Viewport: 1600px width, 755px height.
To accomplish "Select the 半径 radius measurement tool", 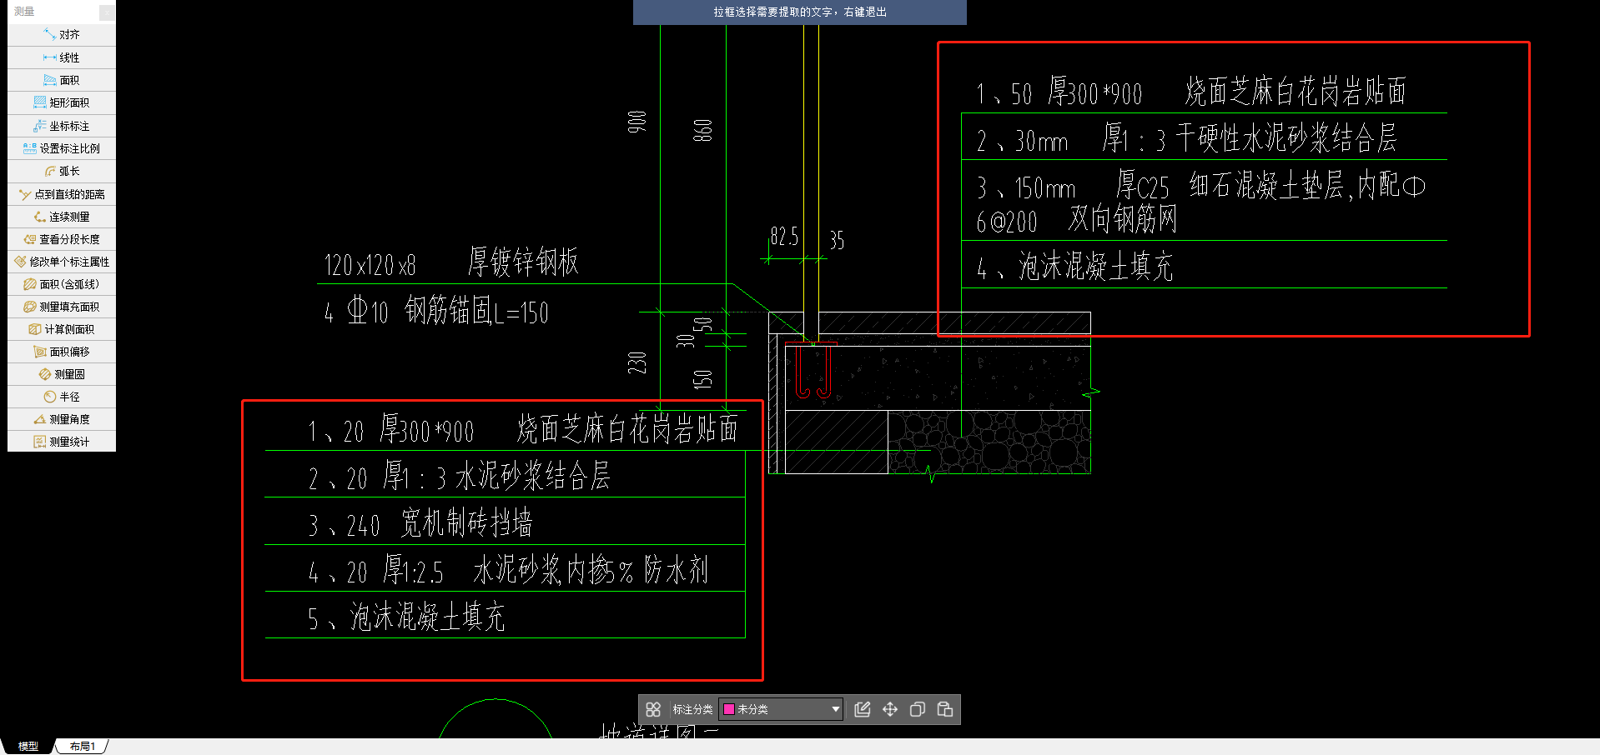I will coord(62,397).
